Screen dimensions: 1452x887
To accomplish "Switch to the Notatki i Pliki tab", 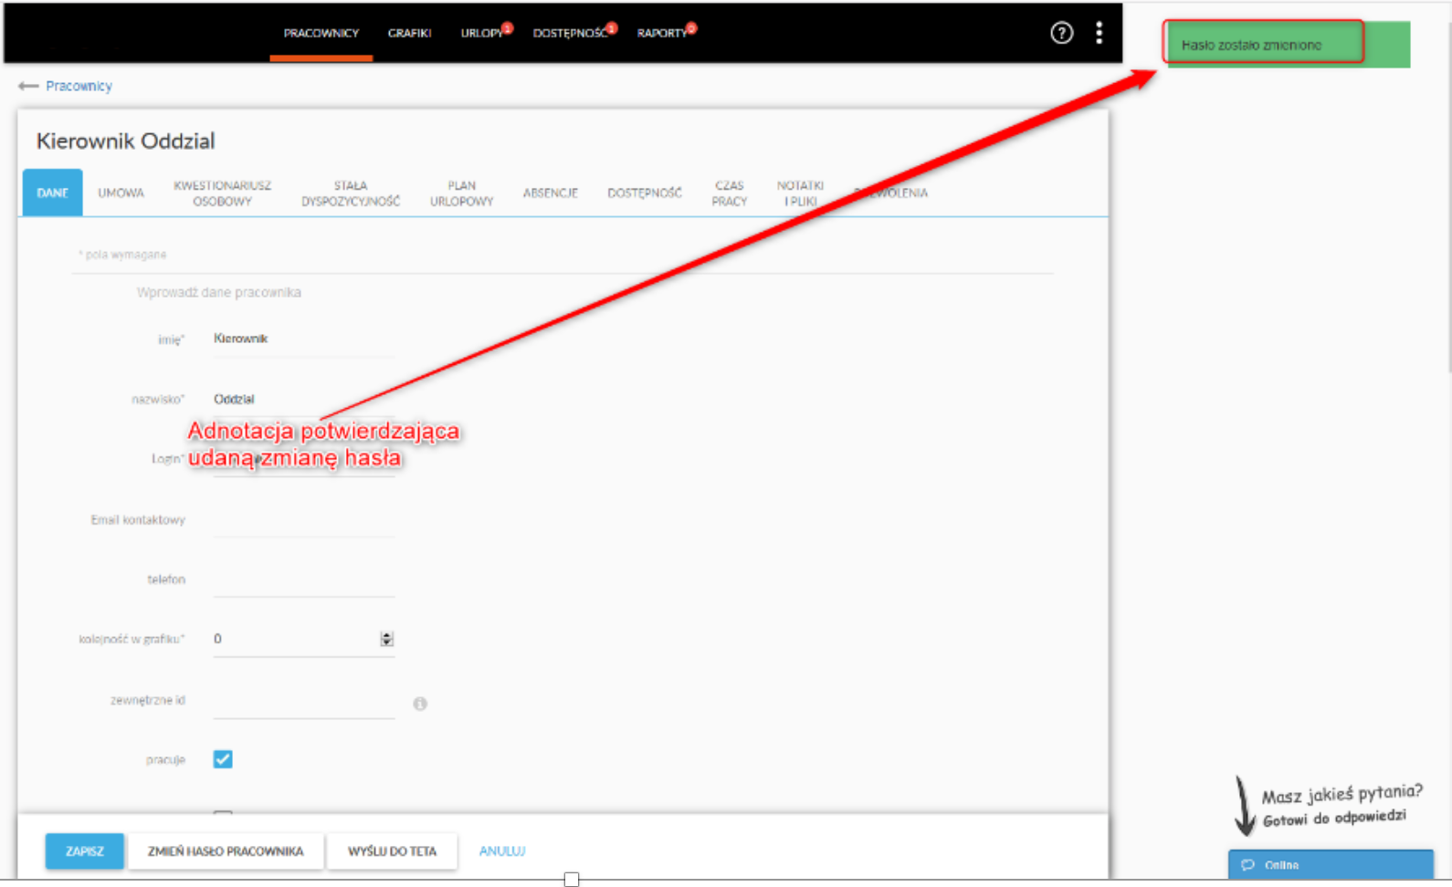I will (800, 193).
